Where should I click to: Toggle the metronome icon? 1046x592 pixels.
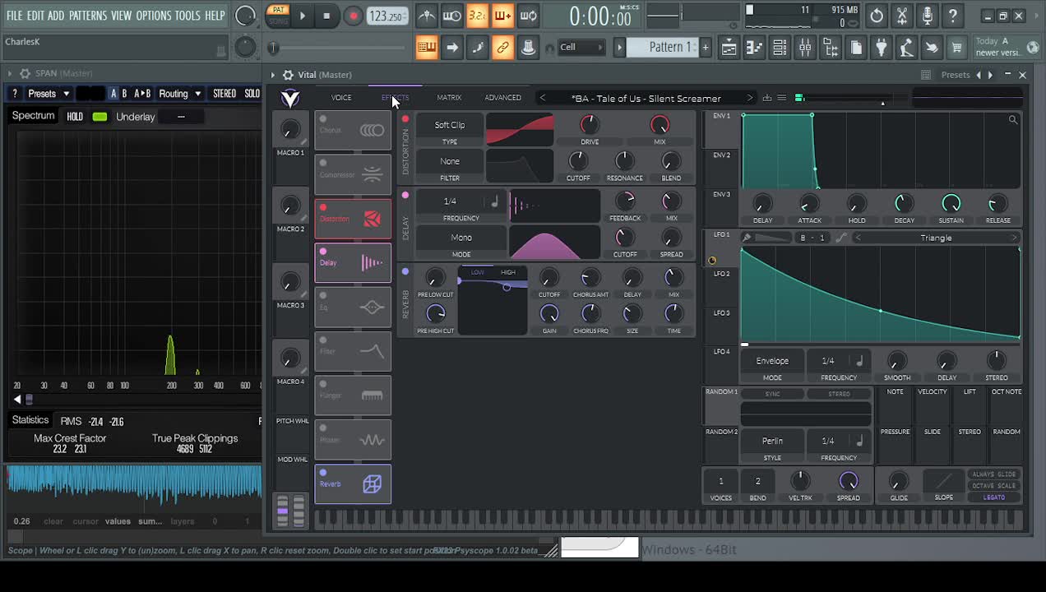pos(426,16)
